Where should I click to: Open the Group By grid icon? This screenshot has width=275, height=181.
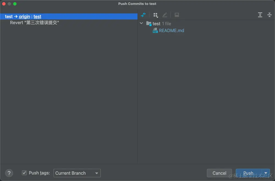156,15
